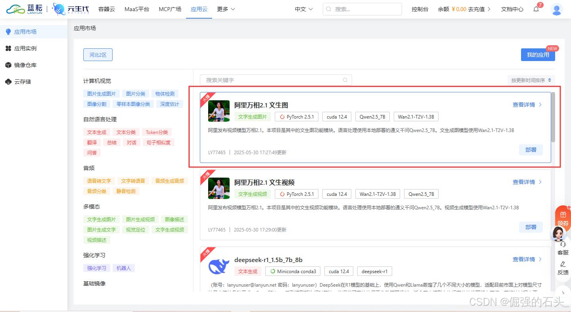Filter by 图片分类 tag
Screen dimensions: 571x312
[136, 94]
